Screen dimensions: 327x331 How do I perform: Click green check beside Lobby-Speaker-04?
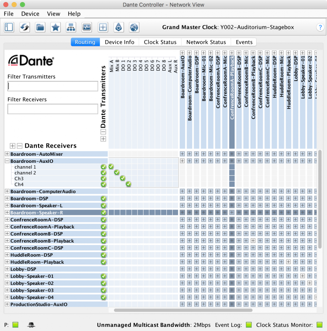pyautogui.click(x=103, y=298)
